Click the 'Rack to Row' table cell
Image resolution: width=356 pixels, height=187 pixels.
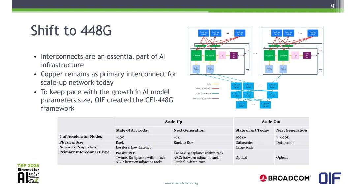pyautogui.click(x=184, y=142)
